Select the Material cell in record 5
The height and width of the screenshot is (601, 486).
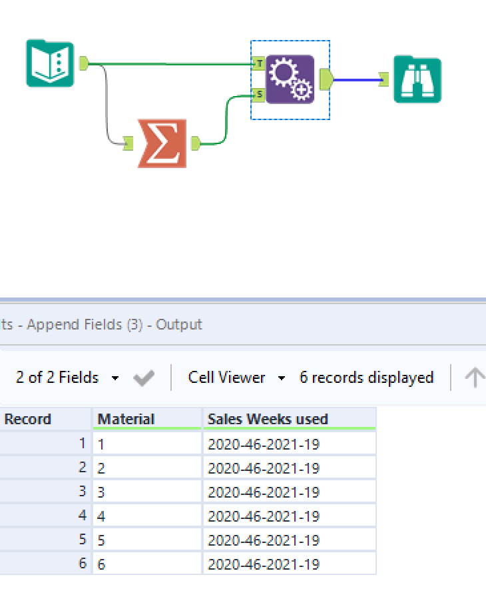pyautogui.click(x=146, y=540)
